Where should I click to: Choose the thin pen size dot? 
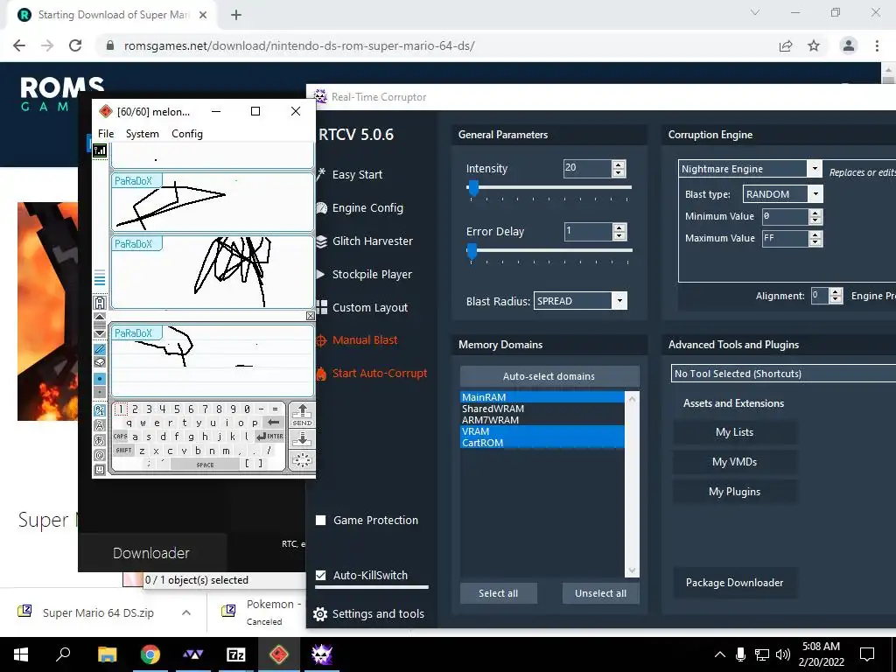(100, 392)
